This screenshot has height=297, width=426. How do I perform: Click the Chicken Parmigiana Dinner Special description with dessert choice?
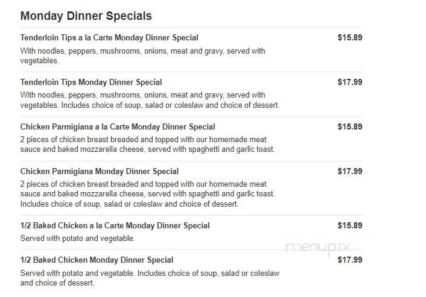[x=147, y=194]
